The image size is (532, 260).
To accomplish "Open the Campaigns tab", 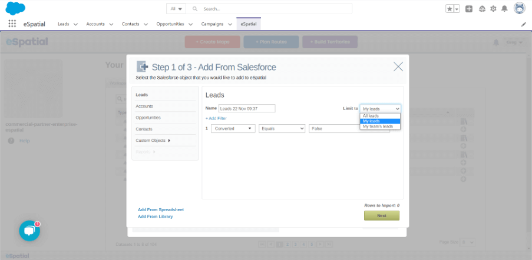I will 213,24.
